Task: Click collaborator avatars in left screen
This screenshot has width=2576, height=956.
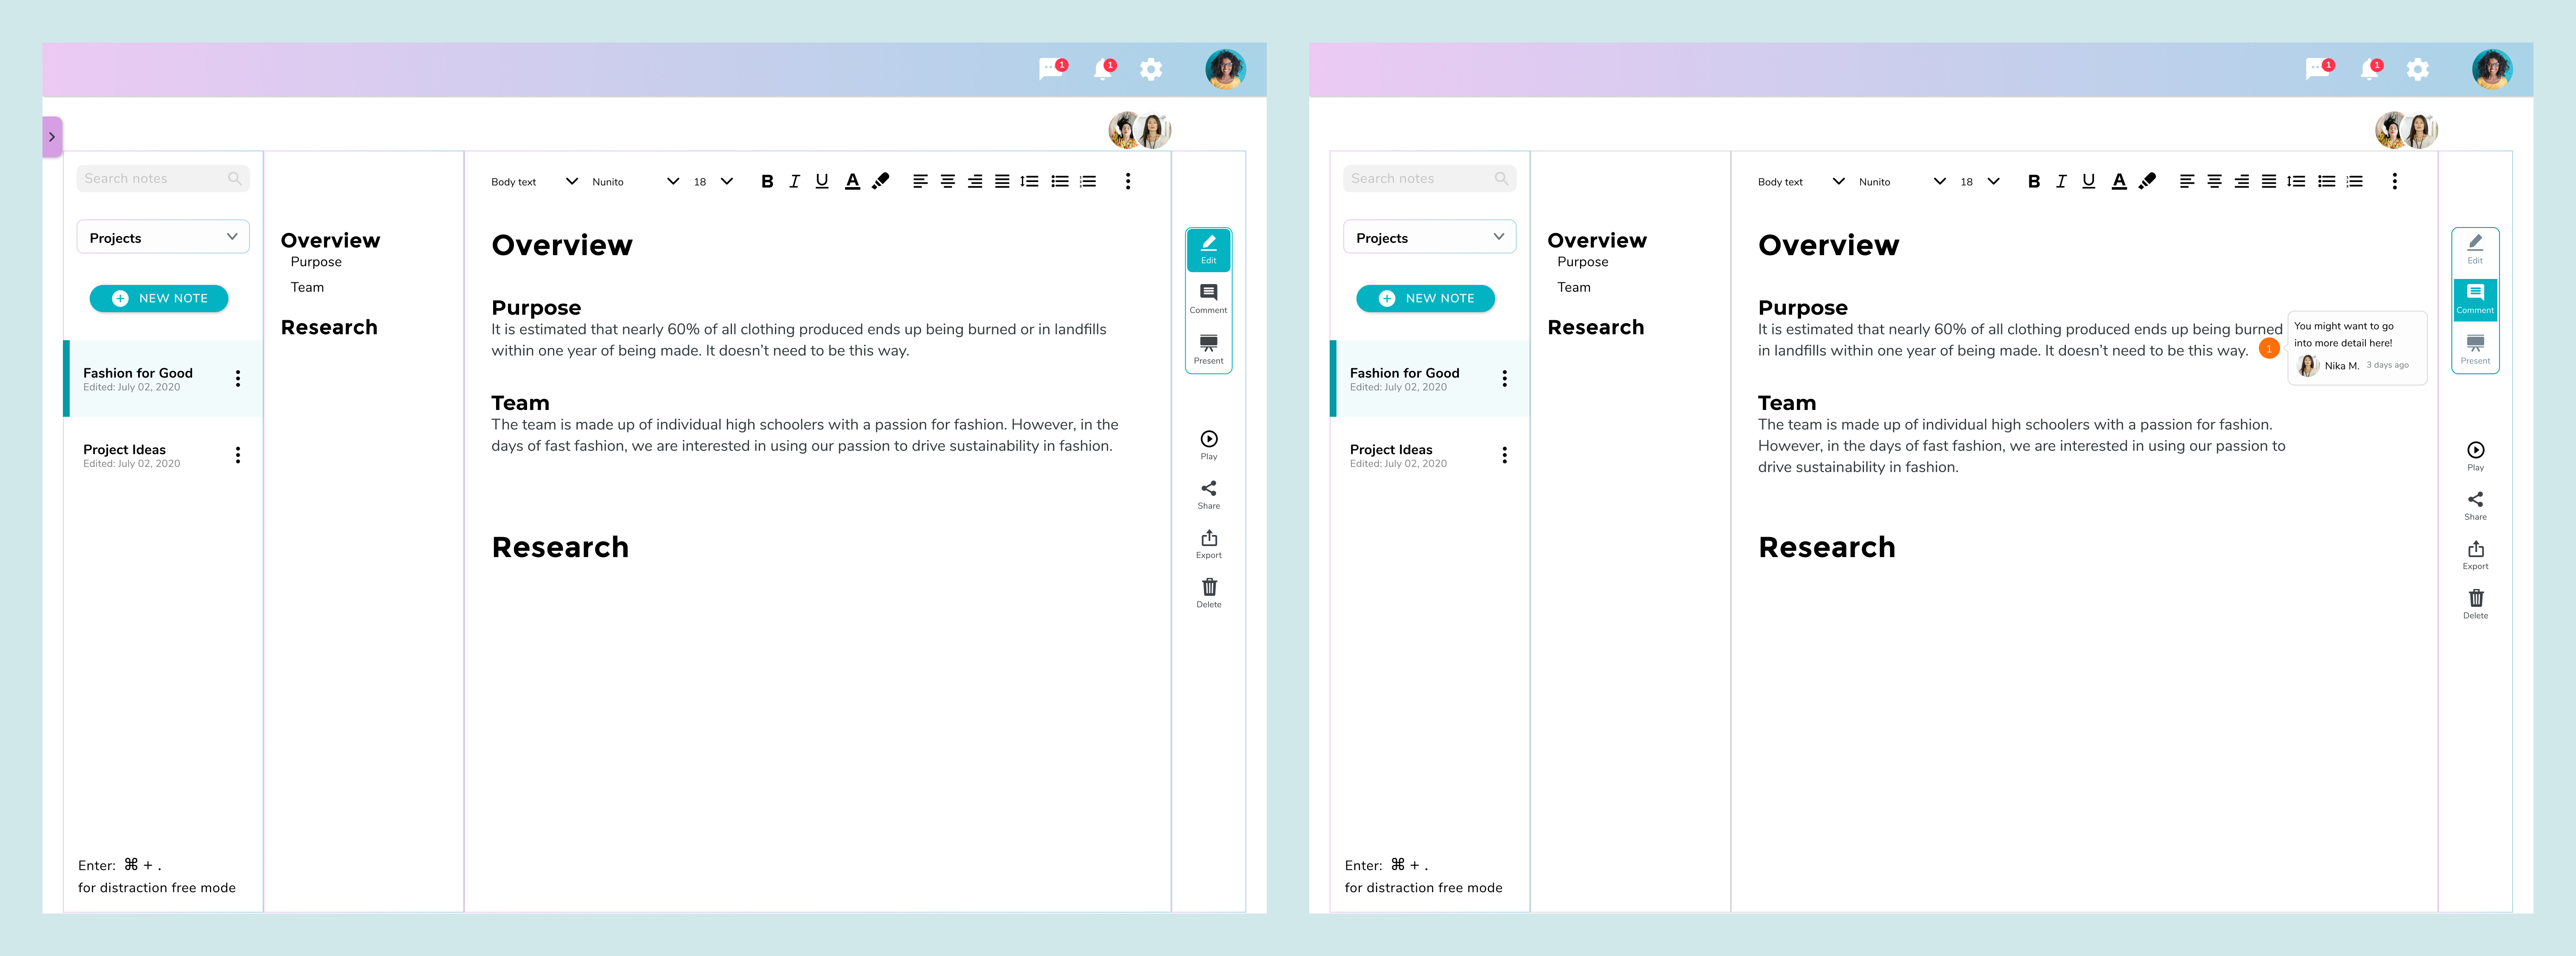Action: pos(1140,130)
